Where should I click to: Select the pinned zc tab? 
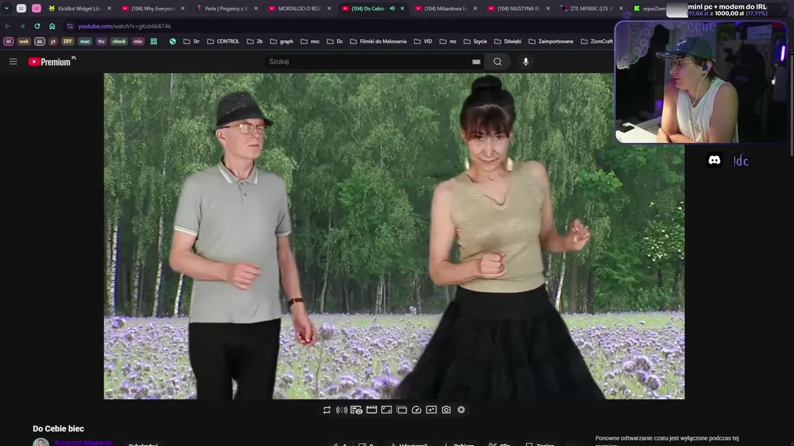[x=21, y=9]
